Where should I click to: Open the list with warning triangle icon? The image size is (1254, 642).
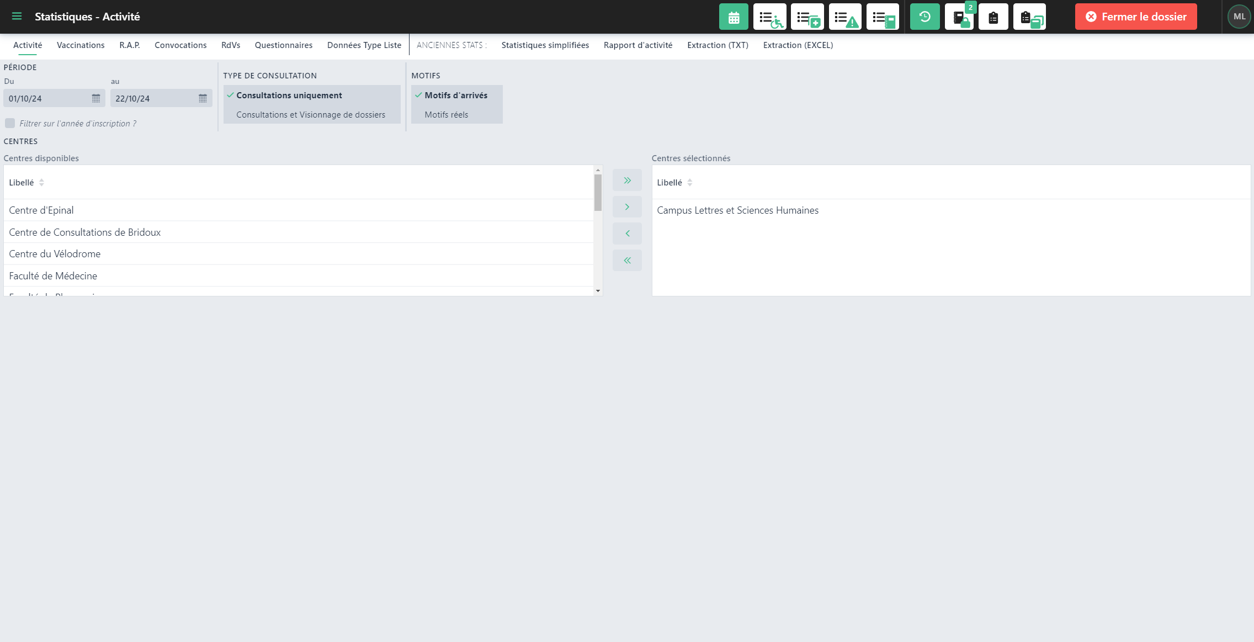tap(844, 17)
